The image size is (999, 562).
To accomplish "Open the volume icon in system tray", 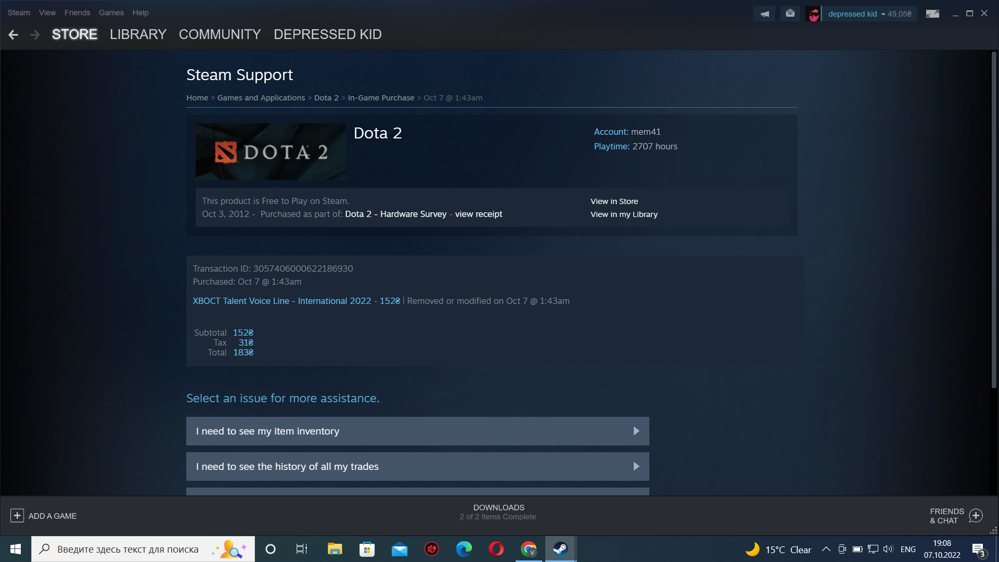I will pos(887,548).
